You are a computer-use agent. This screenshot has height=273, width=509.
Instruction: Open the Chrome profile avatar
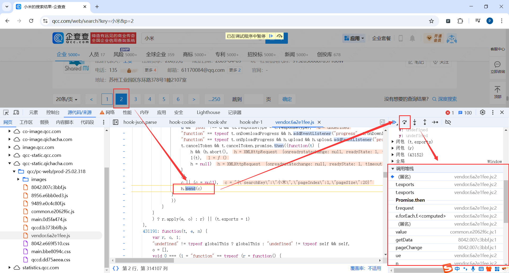tap(490, 21)
